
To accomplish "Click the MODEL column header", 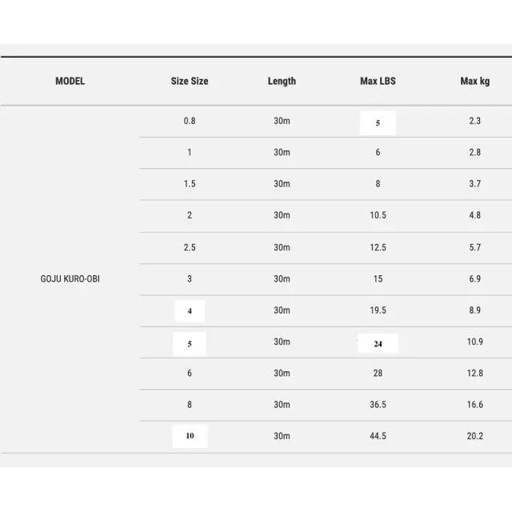I will coord(70,81).
